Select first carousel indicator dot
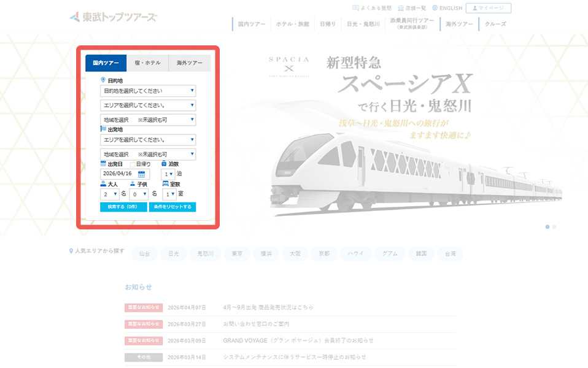The image size is (588, 368). point(547,227)
